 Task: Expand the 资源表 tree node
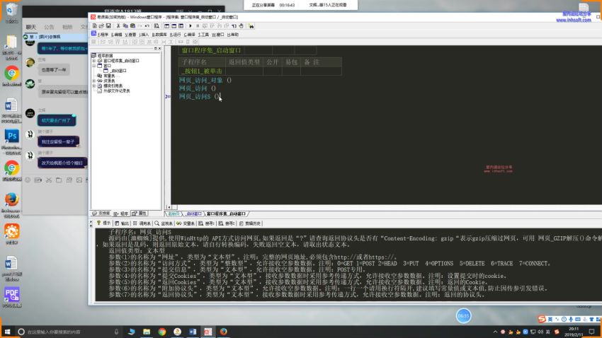(93, 81)
